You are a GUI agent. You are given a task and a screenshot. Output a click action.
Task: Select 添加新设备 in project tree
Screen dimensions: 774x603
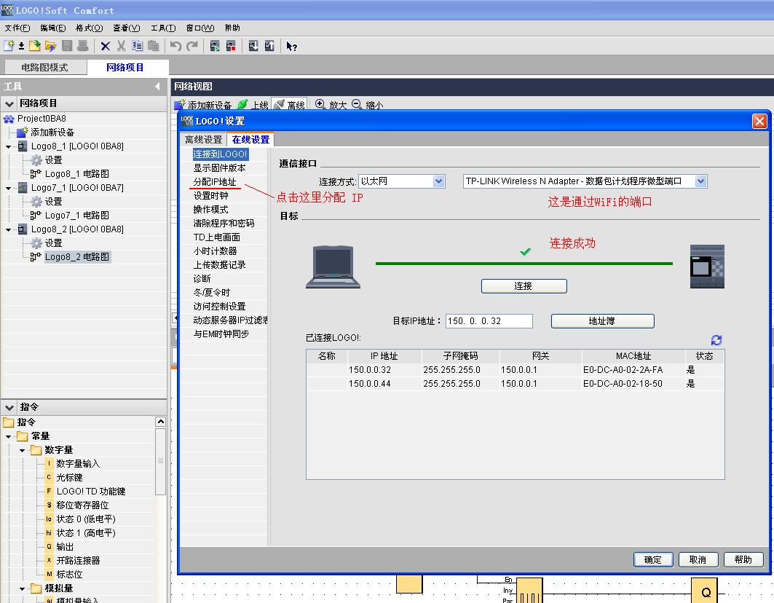coord(52,133)
